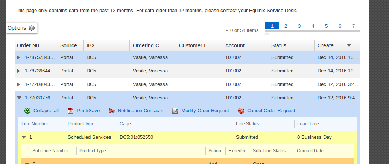
Task: Open the Notification Contacts link
Action: (140, 111)
